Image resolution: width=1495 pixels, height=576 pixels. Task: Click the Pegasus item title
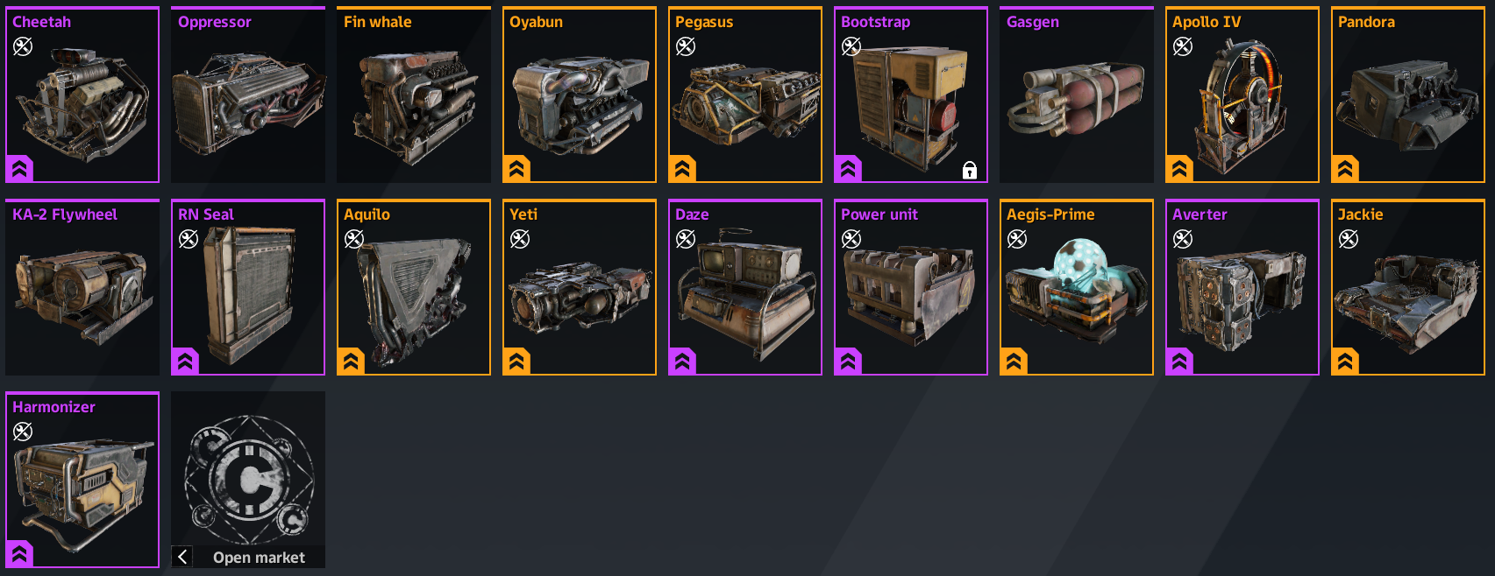point(703,22)
